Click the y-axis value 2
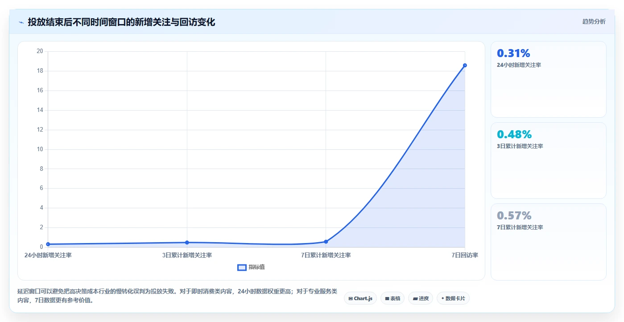 (41, 227)
